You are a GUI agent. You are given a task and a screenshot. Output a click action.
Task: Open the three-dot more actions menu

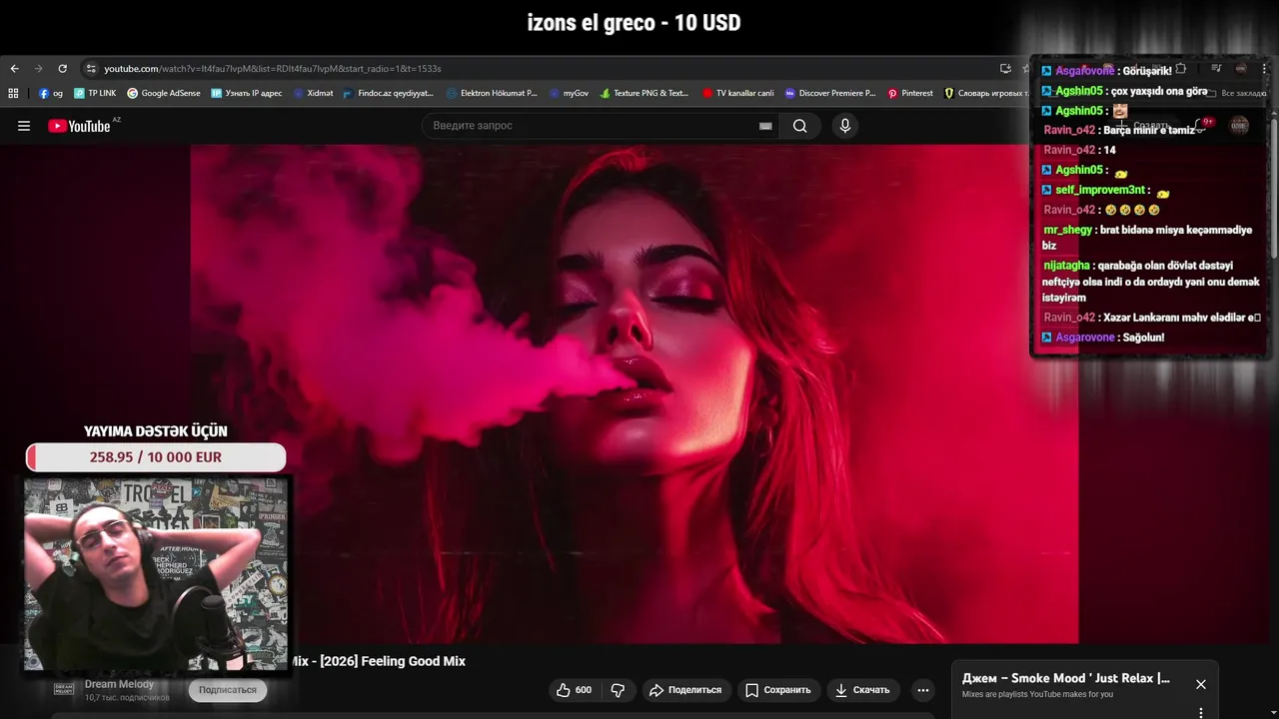923,690
